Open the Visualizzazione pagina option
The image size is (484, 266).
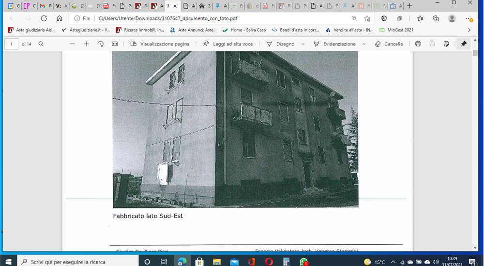(160, 44)
